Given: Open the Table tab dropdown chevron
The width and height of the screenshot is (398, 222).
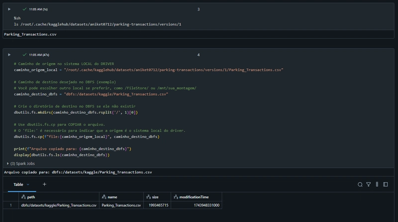Looking at the screenshot, I should 28,184.
